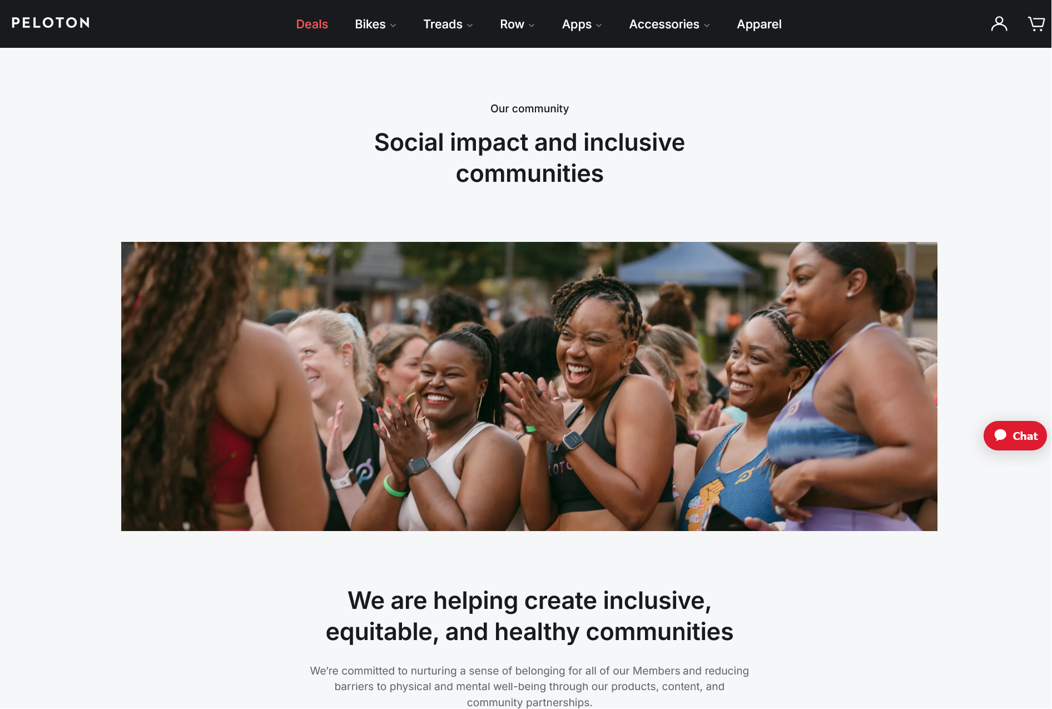Expand the Apps dropdown chevron
Image resolution: width=1052 pixels, height=709 pixels.
[x=599, y=25]
